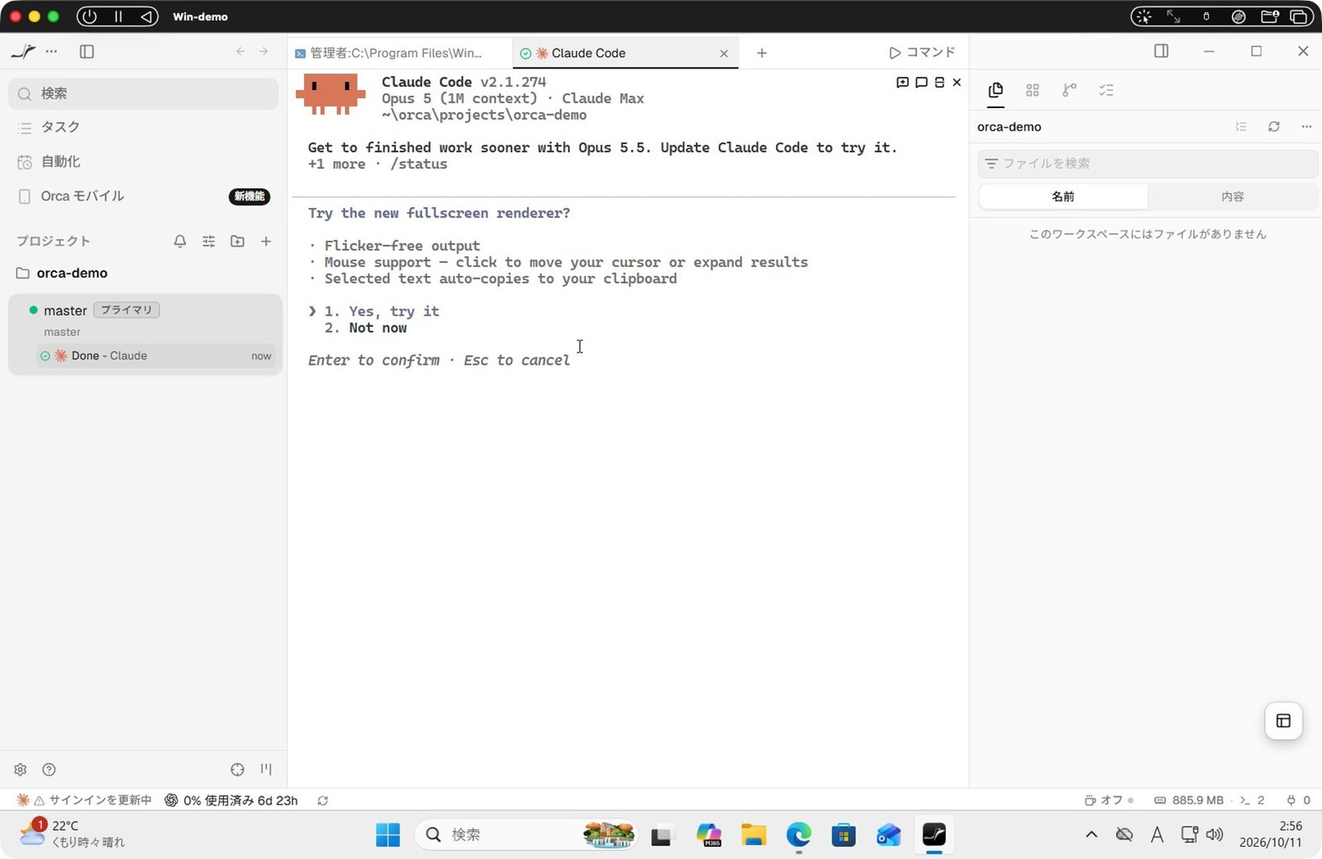Select the 内容 search mode
This screenshot has height=859, width=1322.
click(1233, 197)
